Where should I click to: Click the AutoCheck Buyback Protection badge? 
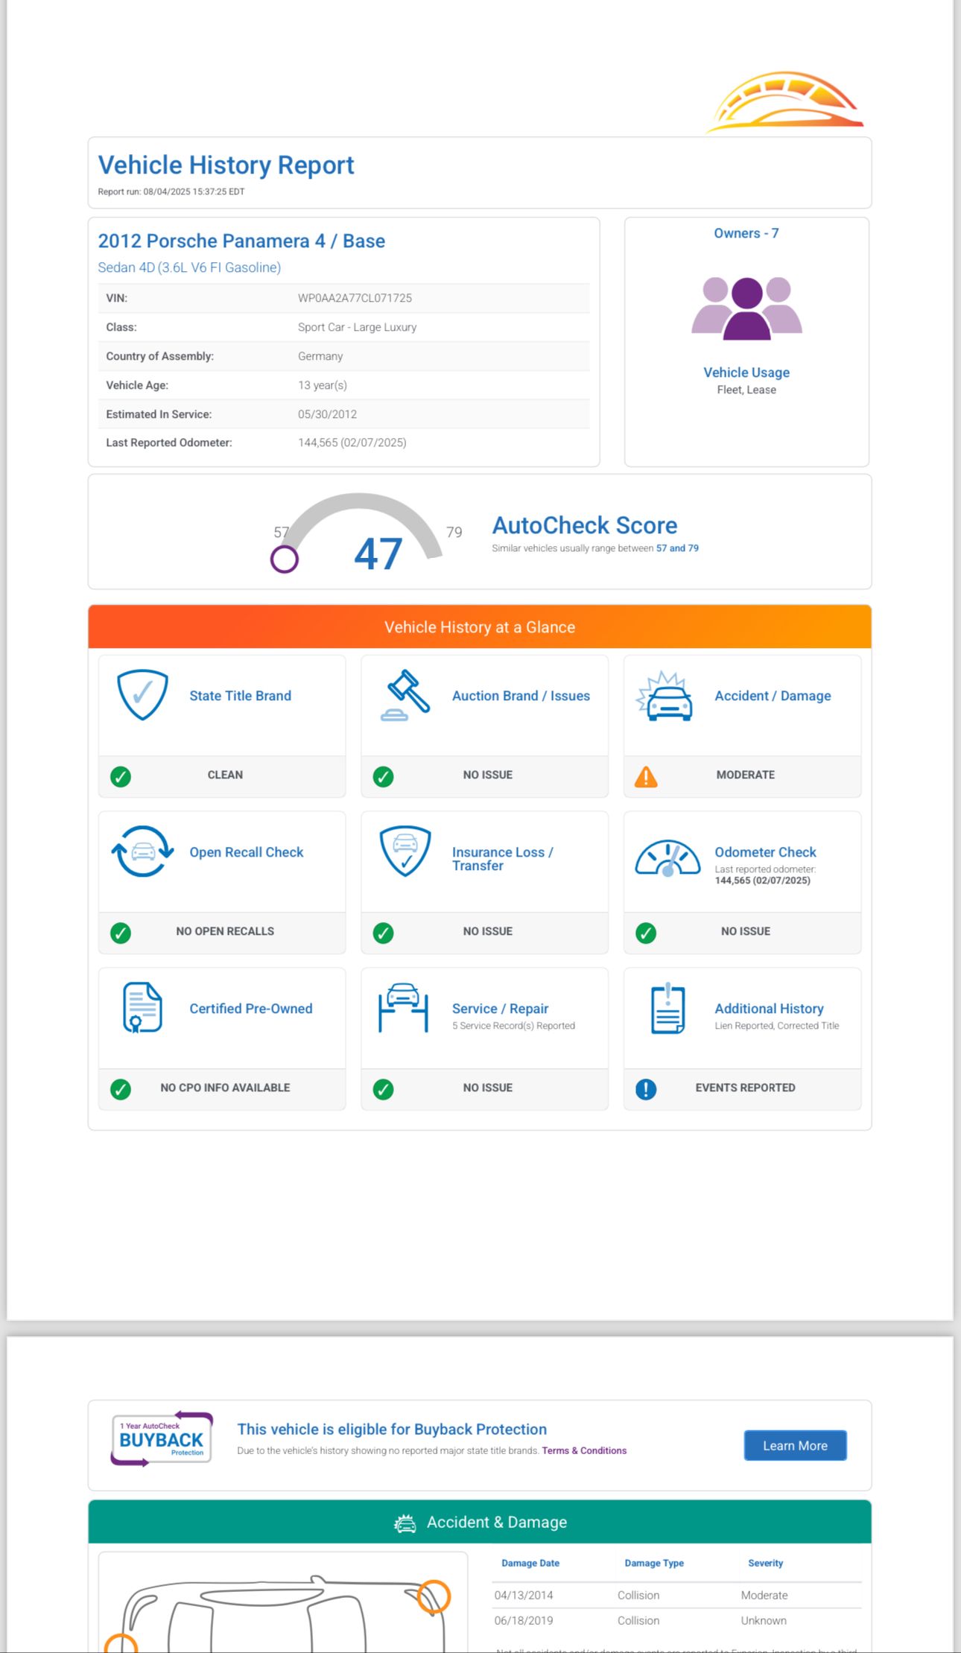coord(162,1439)
